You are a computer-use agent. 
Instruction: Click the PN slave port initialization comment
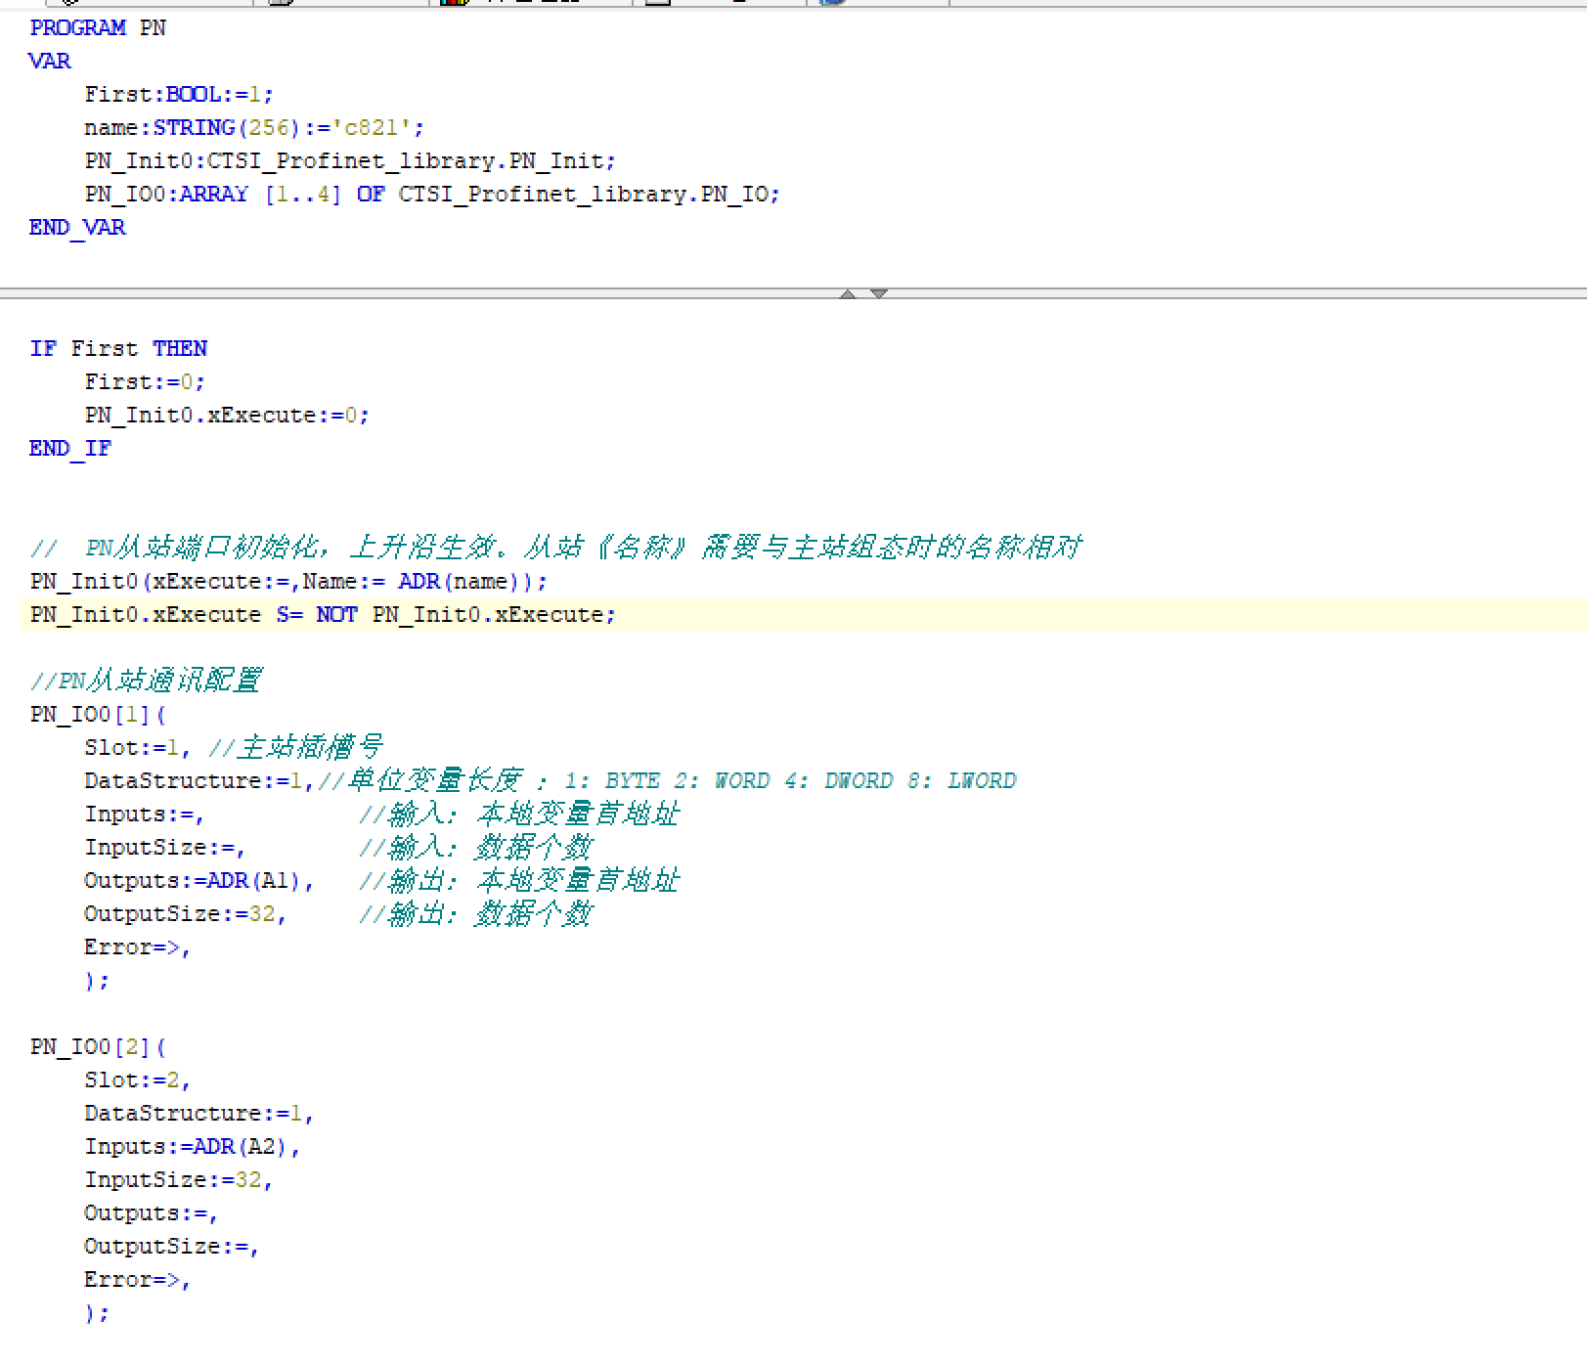(555, 548)
